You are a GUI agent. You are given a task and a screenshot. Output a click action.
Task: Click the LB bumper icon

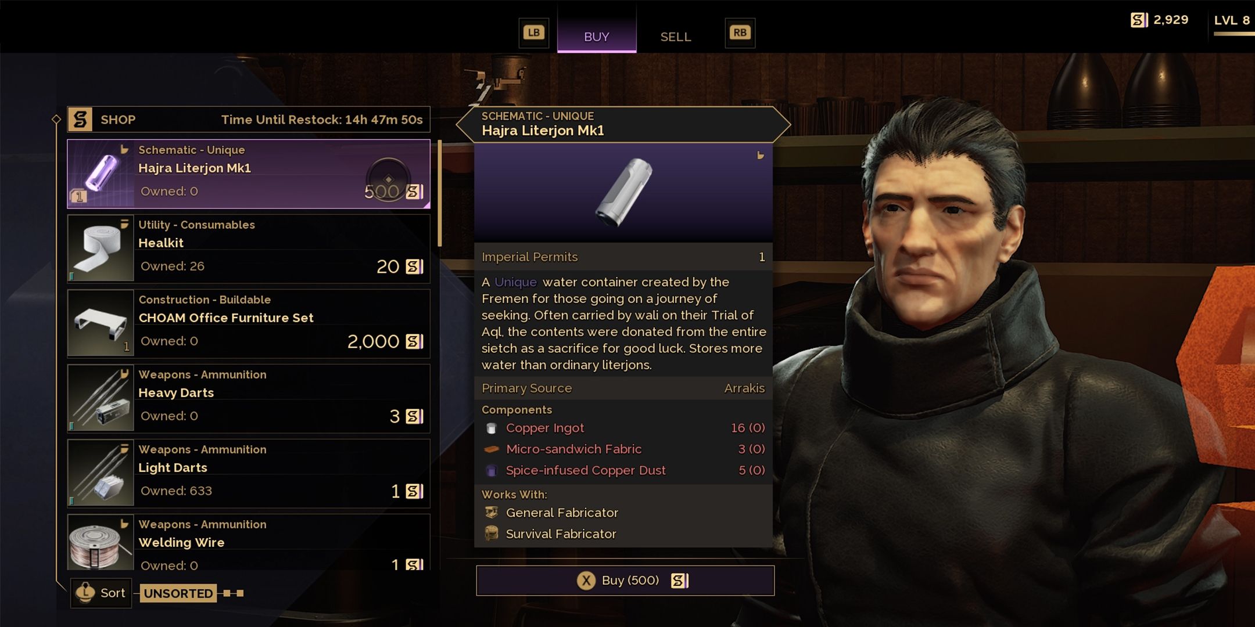coord(533,33)
